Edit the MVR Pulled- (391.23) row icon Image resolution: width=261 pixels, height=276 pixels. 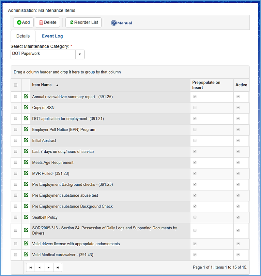coord(26,173)
